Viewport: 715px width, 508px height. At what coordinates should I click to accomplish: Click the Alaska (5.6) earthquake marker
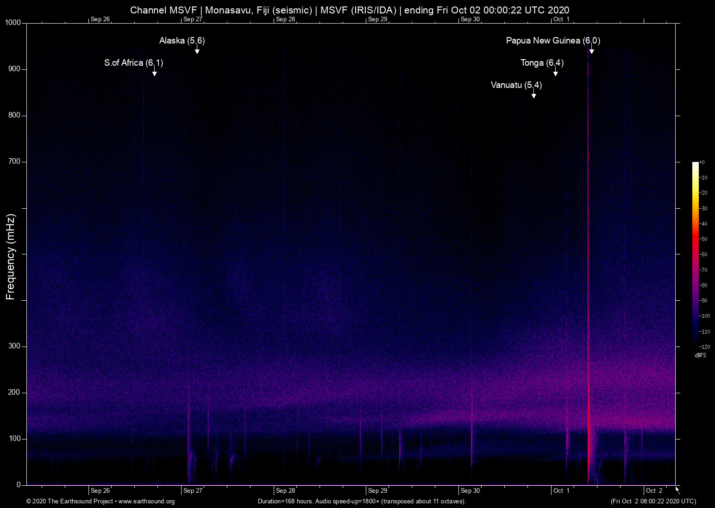point(182,41)
